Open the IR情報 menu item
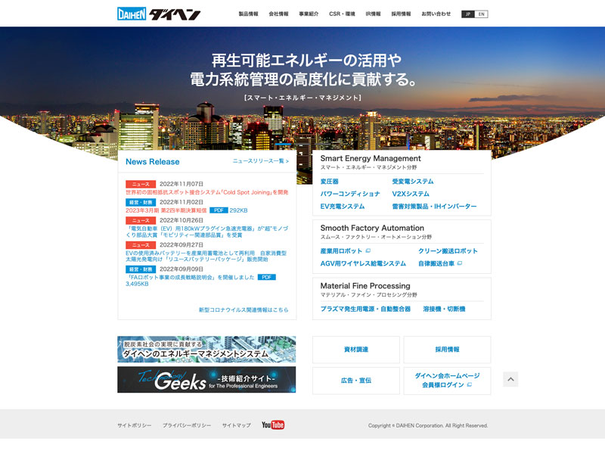 (373, 14)
